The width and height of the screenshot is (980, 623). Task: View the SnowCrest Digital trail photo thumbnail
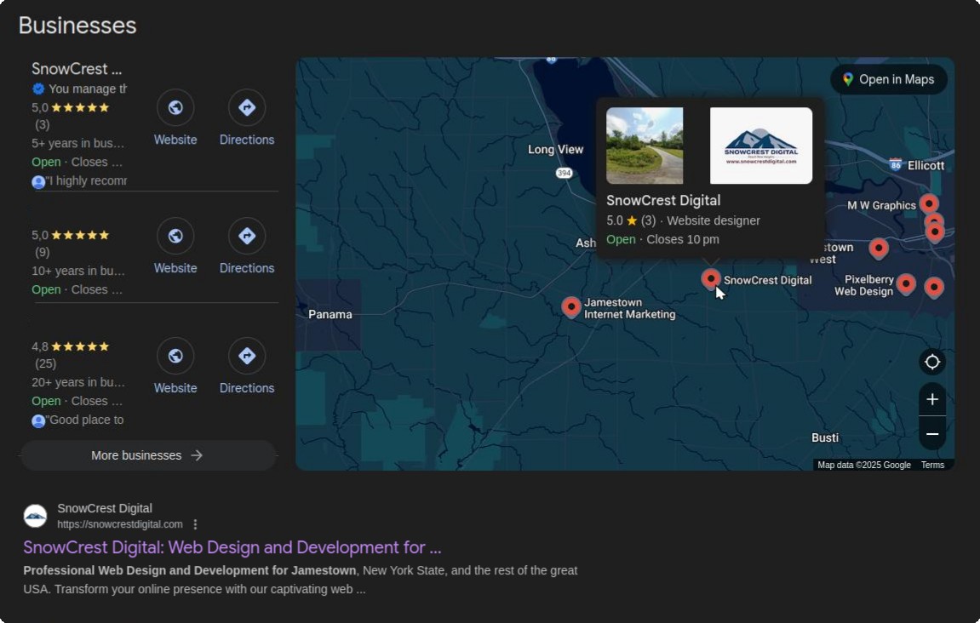pyautogui.click(x=645, y=146)
